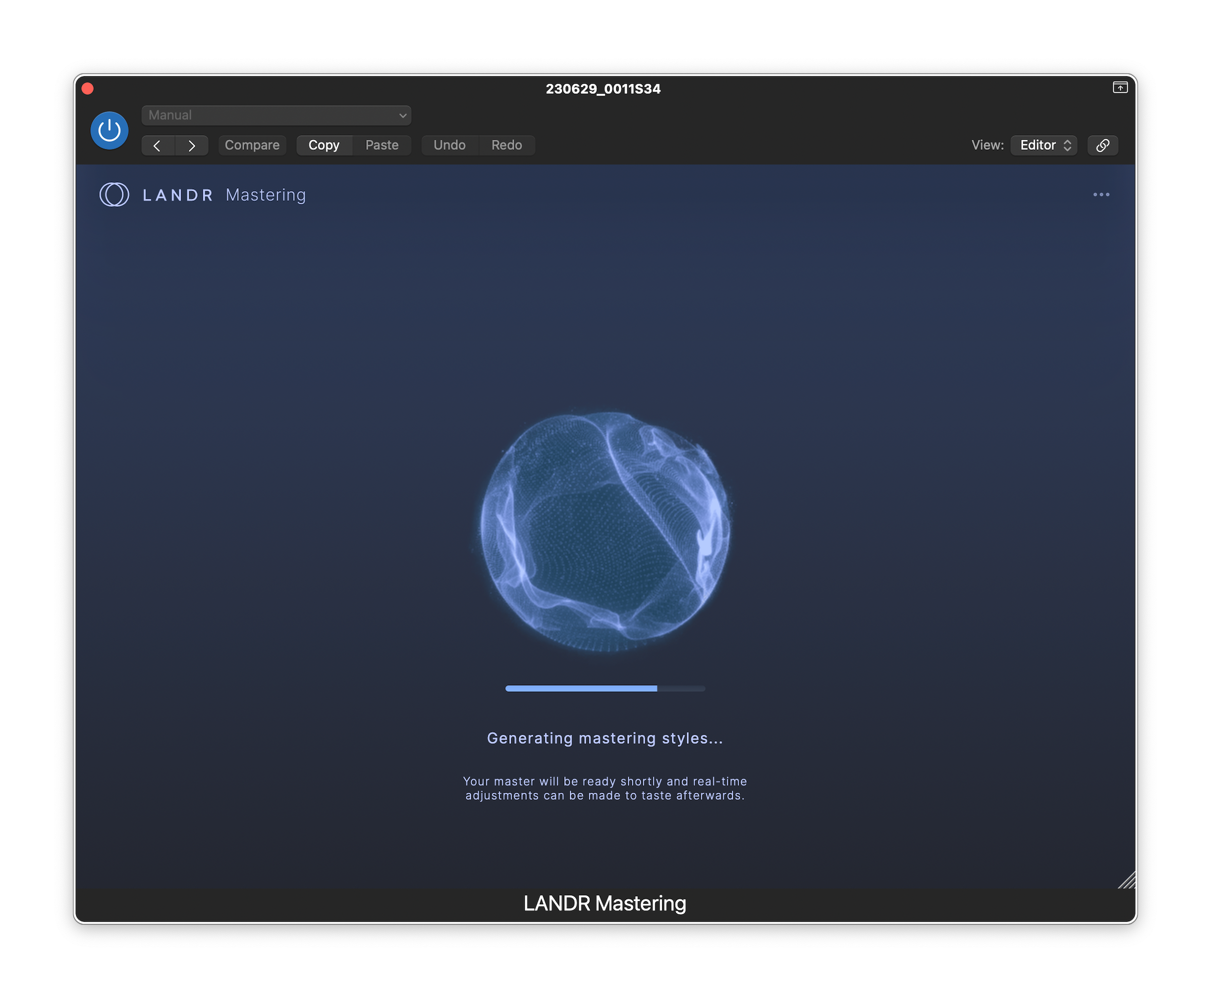Close the plugin window with red button
This screenshot has width=1211, height=998.
(x=88, y=88)
